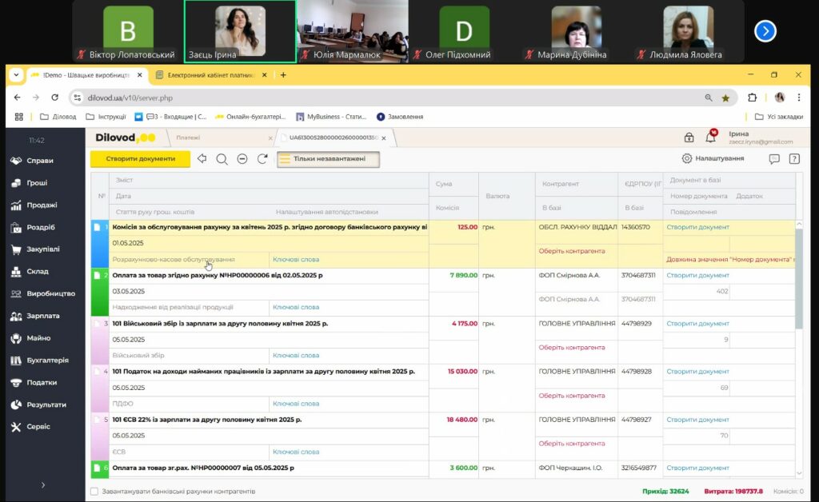The height and width of the screenshot is (502, 819).
Task: Toggle the Тільки незавантажені filter
Action: point(329,159)
